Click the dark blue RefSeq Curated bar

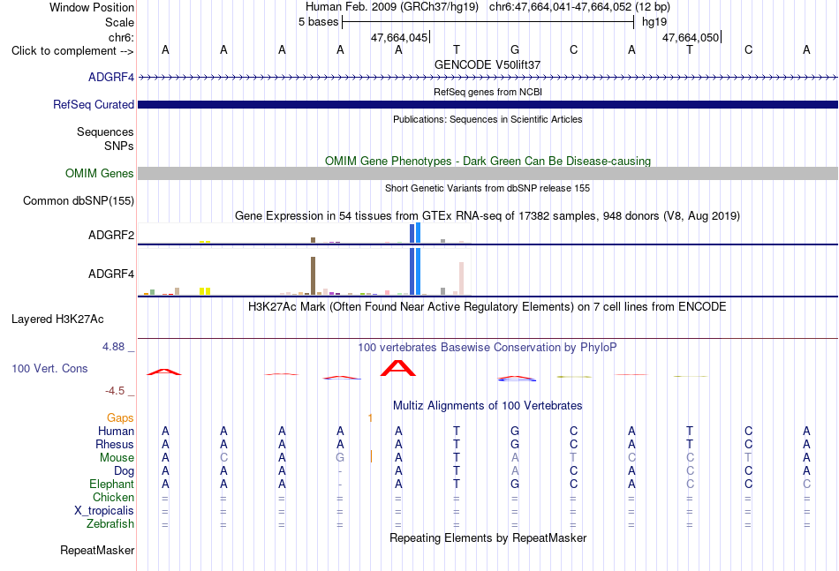pos(488,105)
